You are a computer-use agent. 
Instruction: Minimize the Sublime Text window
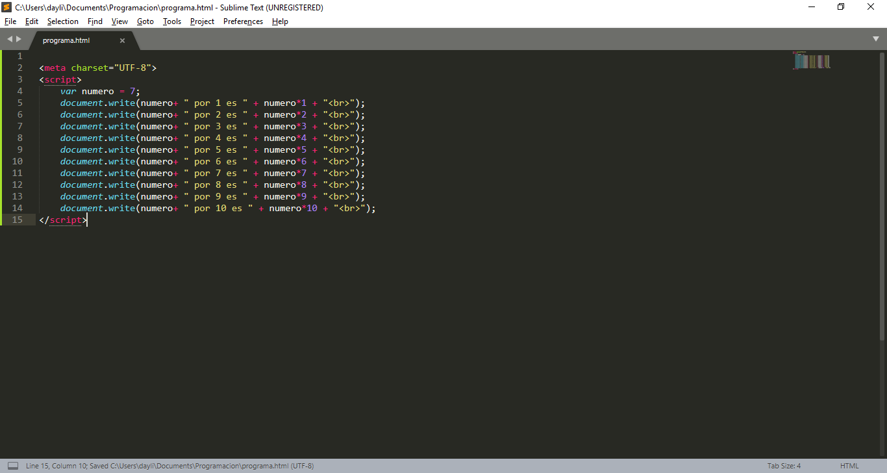pyautogui.click(x=812, y=7)
